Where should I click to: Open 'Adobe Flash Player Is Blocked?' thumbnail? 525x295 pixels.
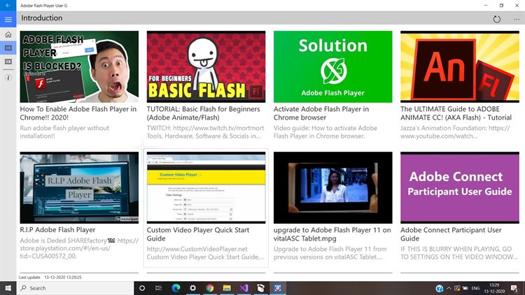79,66
